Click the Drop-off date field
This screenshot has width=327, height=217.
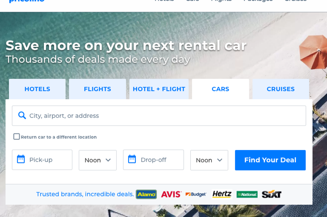(154, 159)
